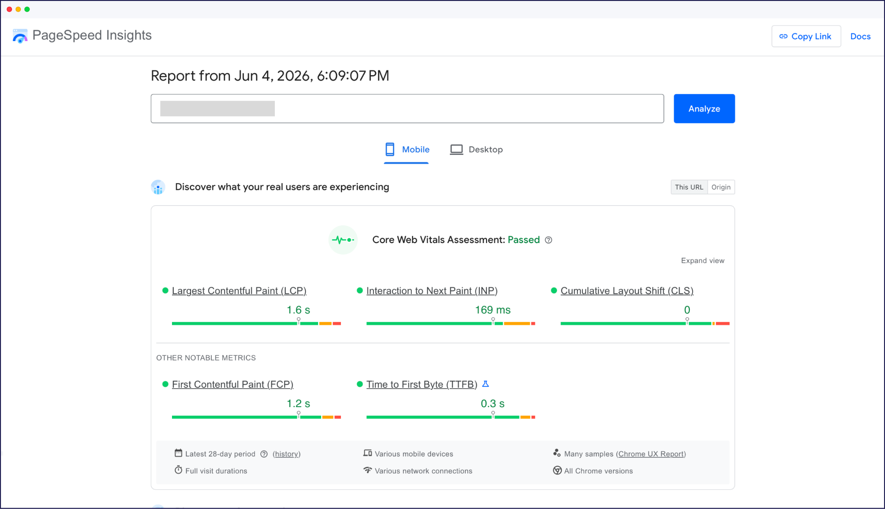Click OTHER NOTABLE METRICS label
Image resolution: width=885 pixels, height=509 pixels.
click(x=206, y=358)
